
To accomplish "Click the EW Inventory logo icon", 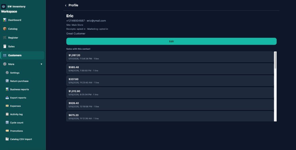I will [3, 6].
